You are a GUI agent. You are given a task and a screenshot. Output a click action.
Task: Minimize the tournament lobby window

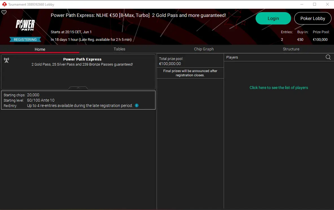click(302, 4)
